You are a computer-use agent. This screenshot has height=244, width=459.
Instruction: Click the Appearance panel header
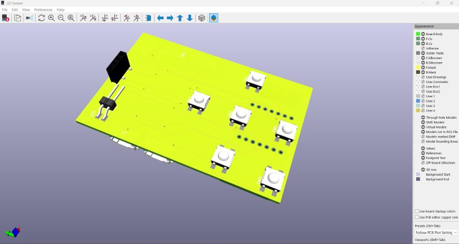click(x=436, y=26)
